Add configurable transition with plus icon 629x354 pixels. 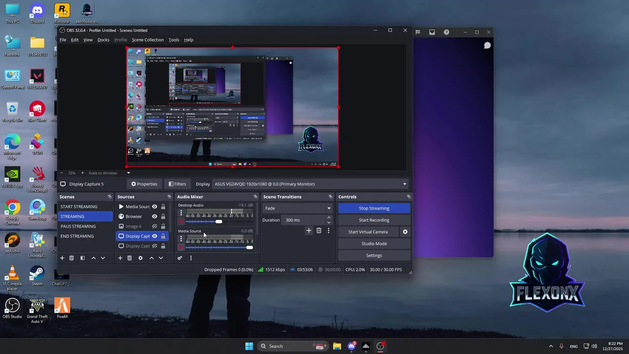coord(309,231)
